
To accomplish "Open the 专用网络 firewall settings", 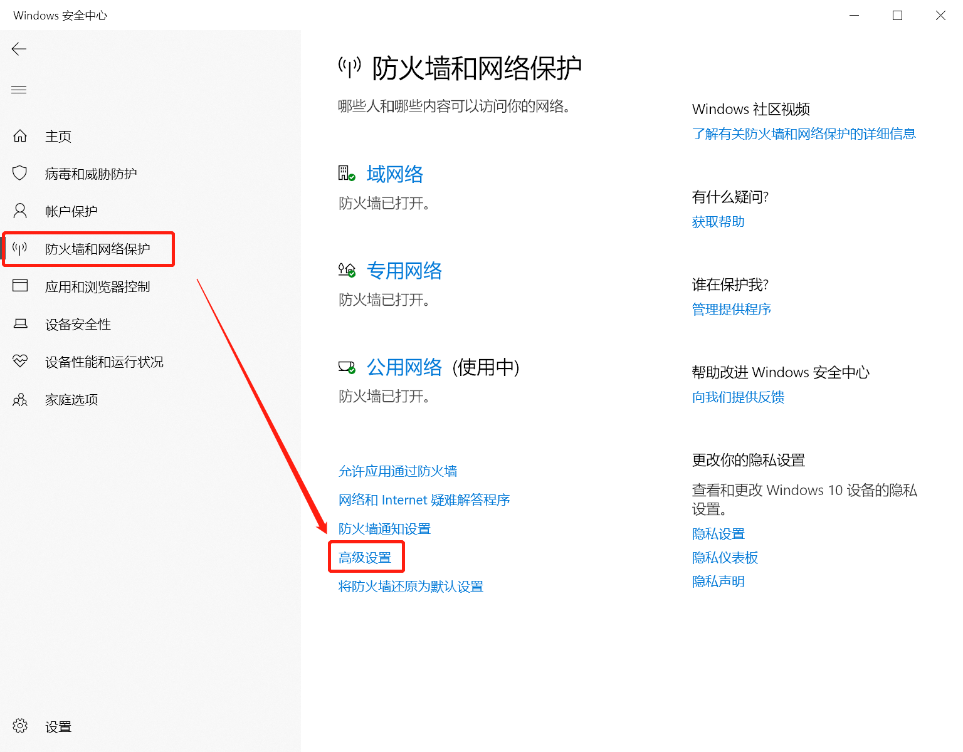I will (404, 271).
